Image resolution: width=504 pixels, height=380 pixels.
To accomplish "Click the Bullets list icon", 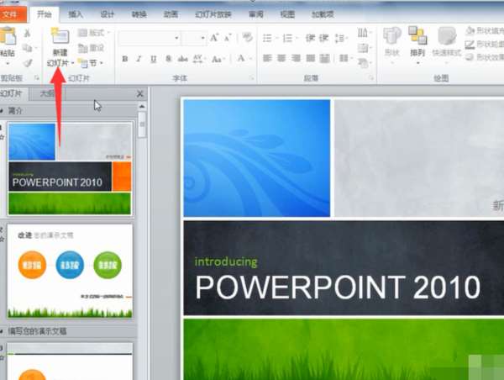I will point(267,39).
